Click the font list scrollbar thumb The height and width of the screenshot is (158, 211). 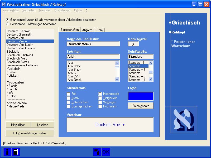117,67
